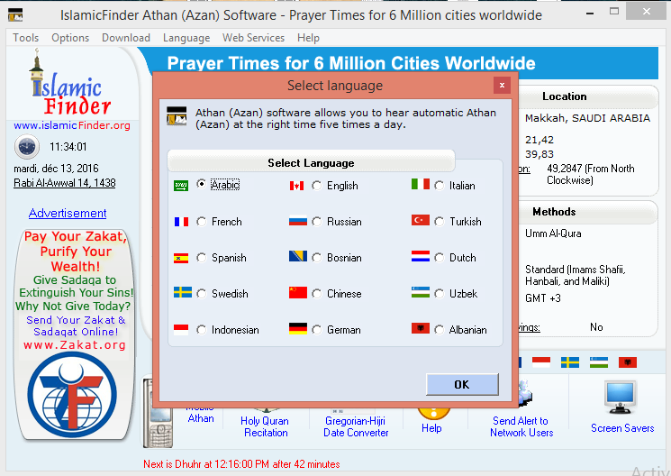Choose German language radio button

(x=317, y=329)
